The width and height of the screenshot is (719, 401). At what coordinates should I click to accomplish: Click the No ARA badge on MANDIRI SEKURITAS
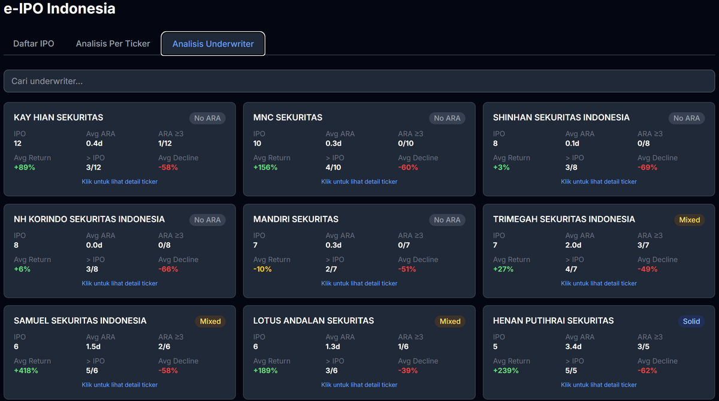tap(447, 220)
